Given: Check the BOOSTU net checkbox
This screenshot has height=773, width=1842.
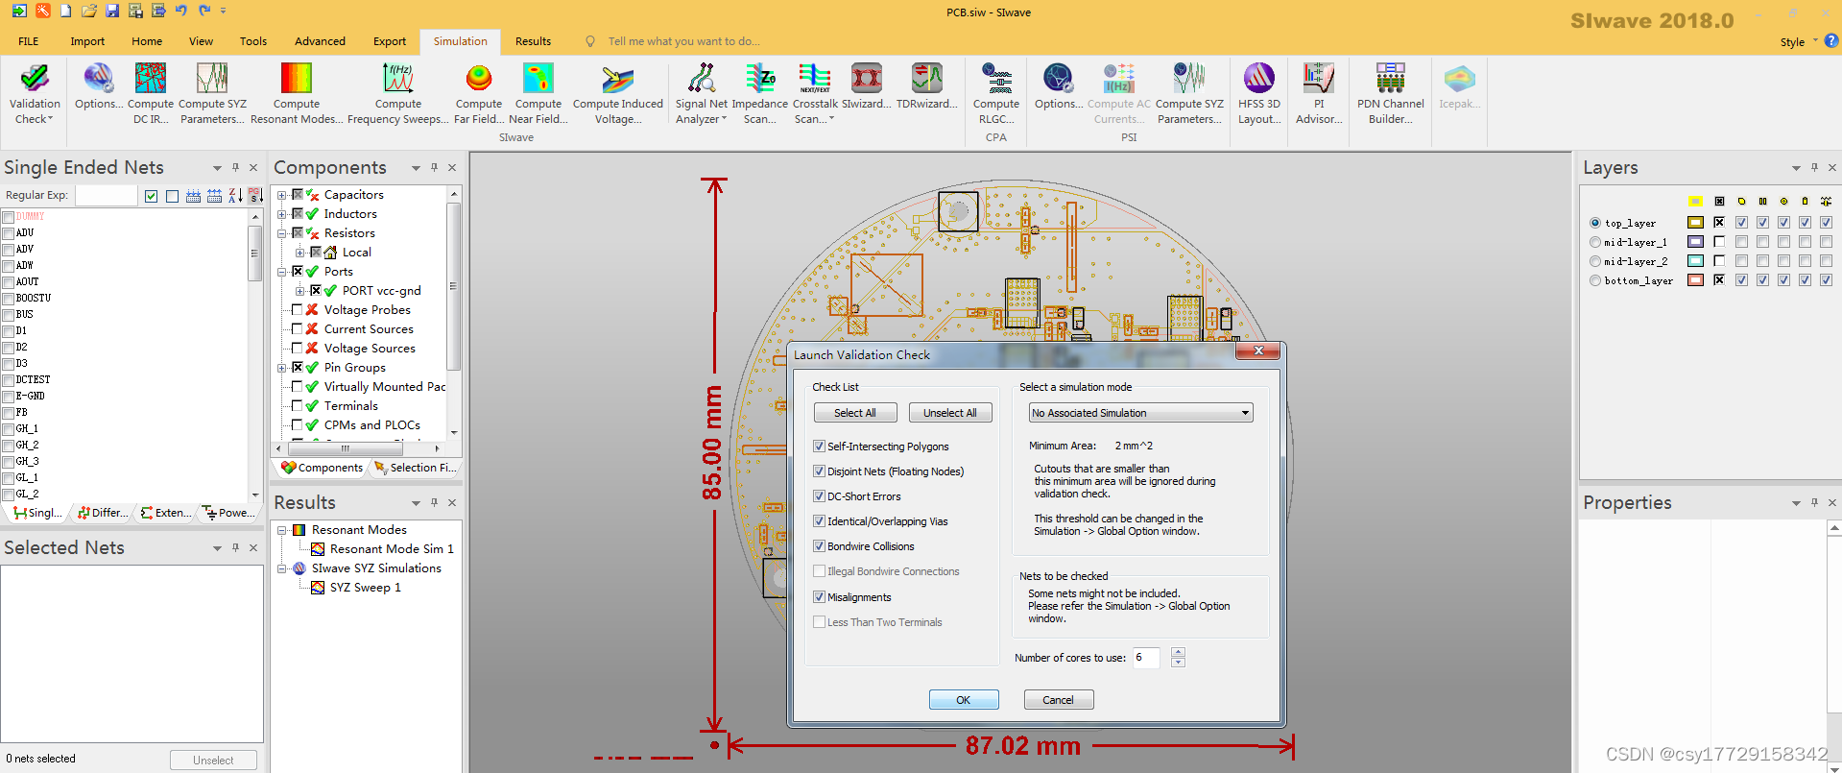Looking at the screenshot, I should (9, 299).
